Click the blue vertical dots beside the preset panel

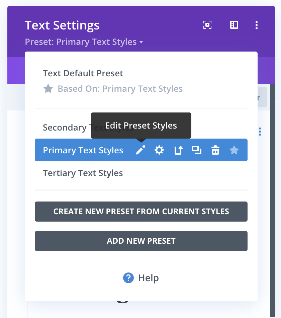(x=260, y=132)
